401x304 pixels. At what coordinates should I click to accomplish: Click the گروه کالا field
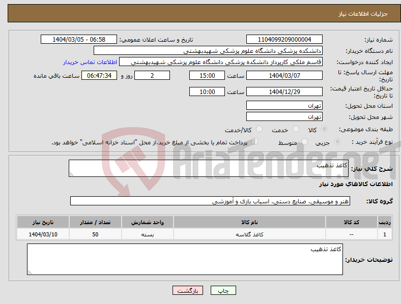pos(210,201)
